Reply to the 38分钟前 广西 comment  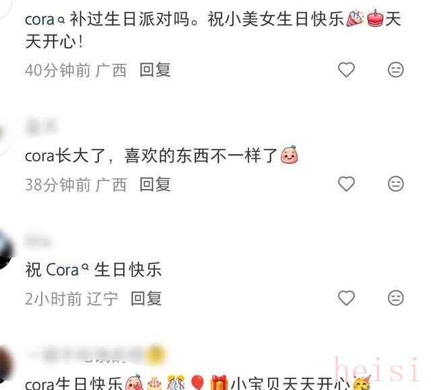155,184
